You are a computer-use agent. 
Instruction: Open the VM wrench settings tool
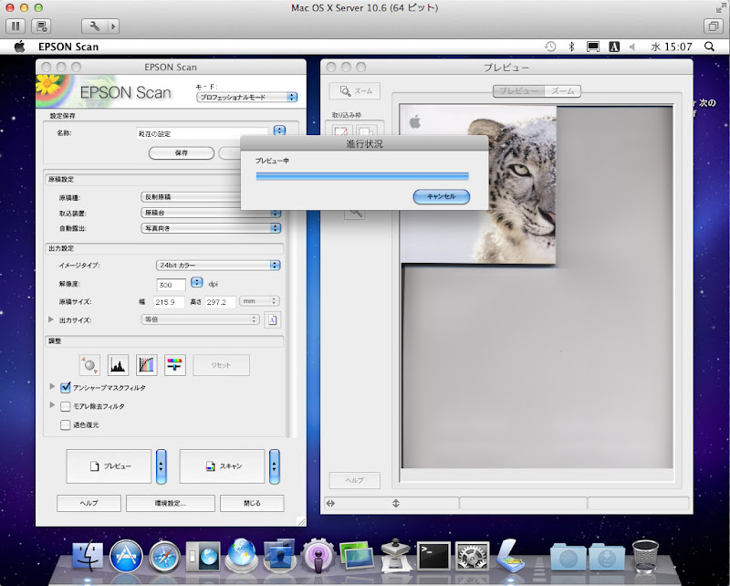click(x=95, y=26)
